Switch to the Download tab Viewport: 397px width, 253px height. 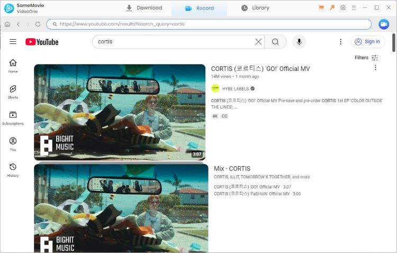pos(144,8)
